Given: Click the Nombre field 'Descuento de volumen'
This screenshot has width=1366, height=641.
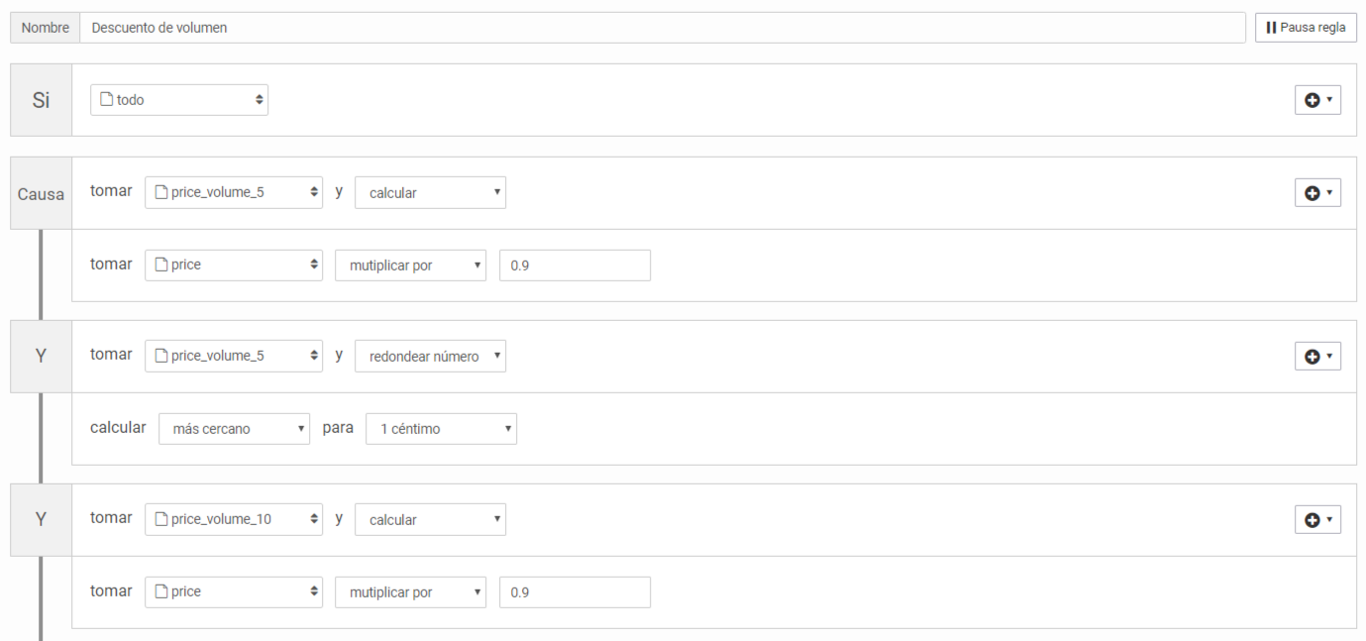Looking at the screenshot, I should [x=662, y=28].
